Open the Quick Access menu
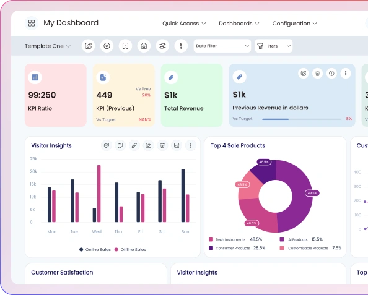This screenshot has height=295, width=368. click(x=184, y=24)
